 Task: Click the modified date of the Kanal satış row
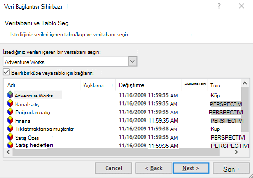[148, 103]
